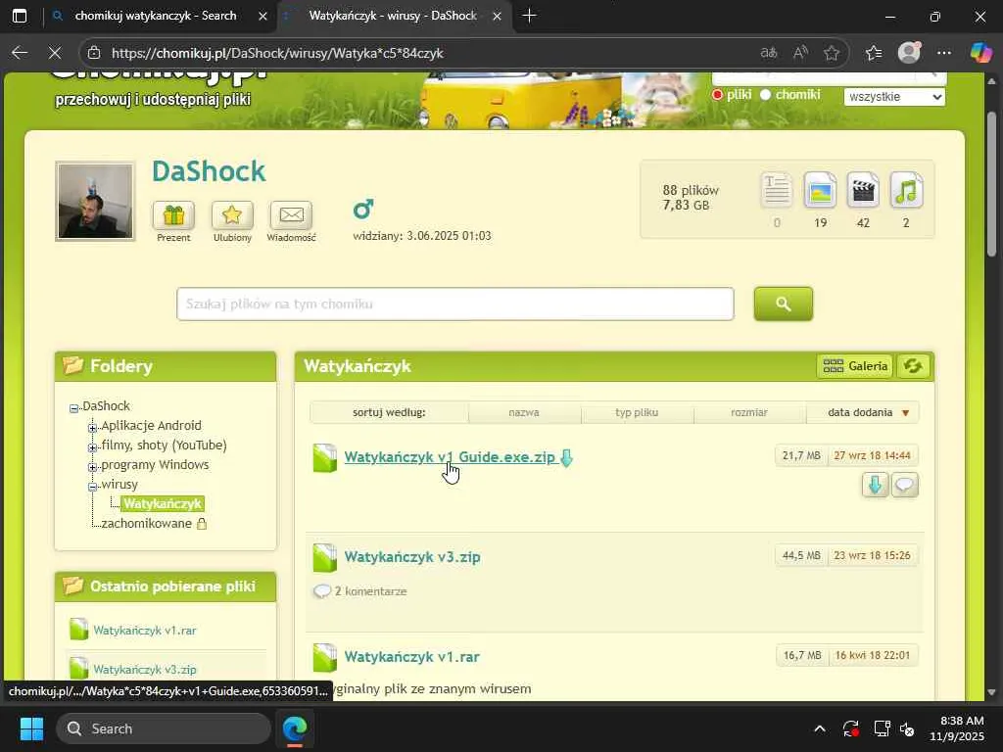
Task: Open Aplikacje Android folder label
Action: click(151, 426)
